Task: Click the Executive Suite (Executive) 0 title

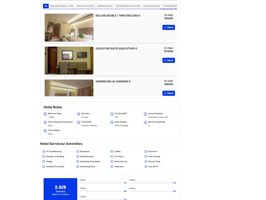Action: 116,49
